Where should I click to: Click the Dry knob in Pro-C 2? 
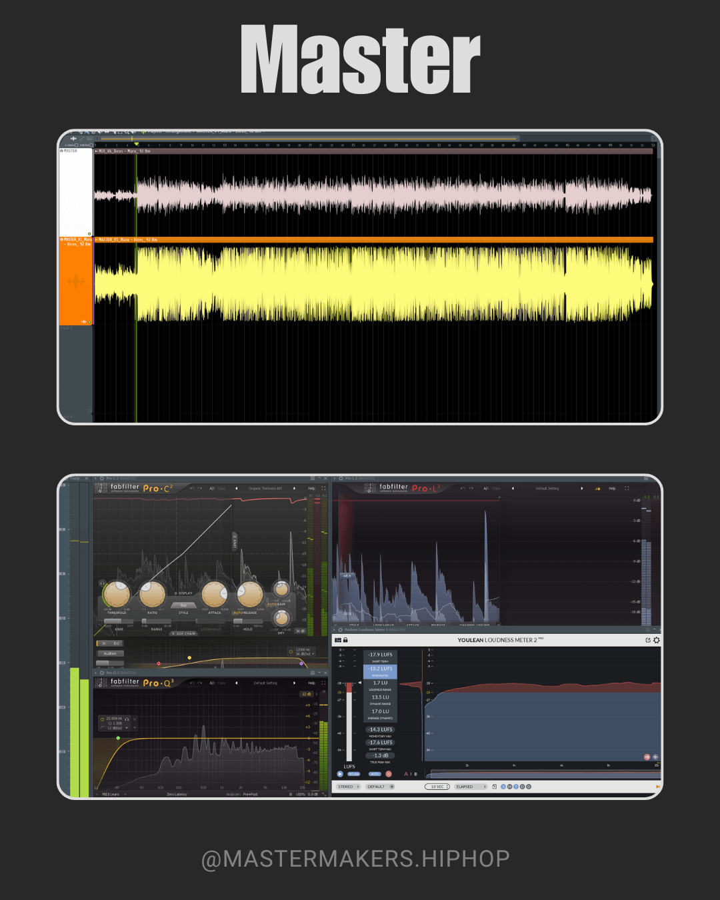click(x=282, y=618)
